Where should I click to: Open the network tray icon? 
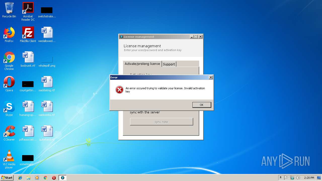click(x=292, y=178)
